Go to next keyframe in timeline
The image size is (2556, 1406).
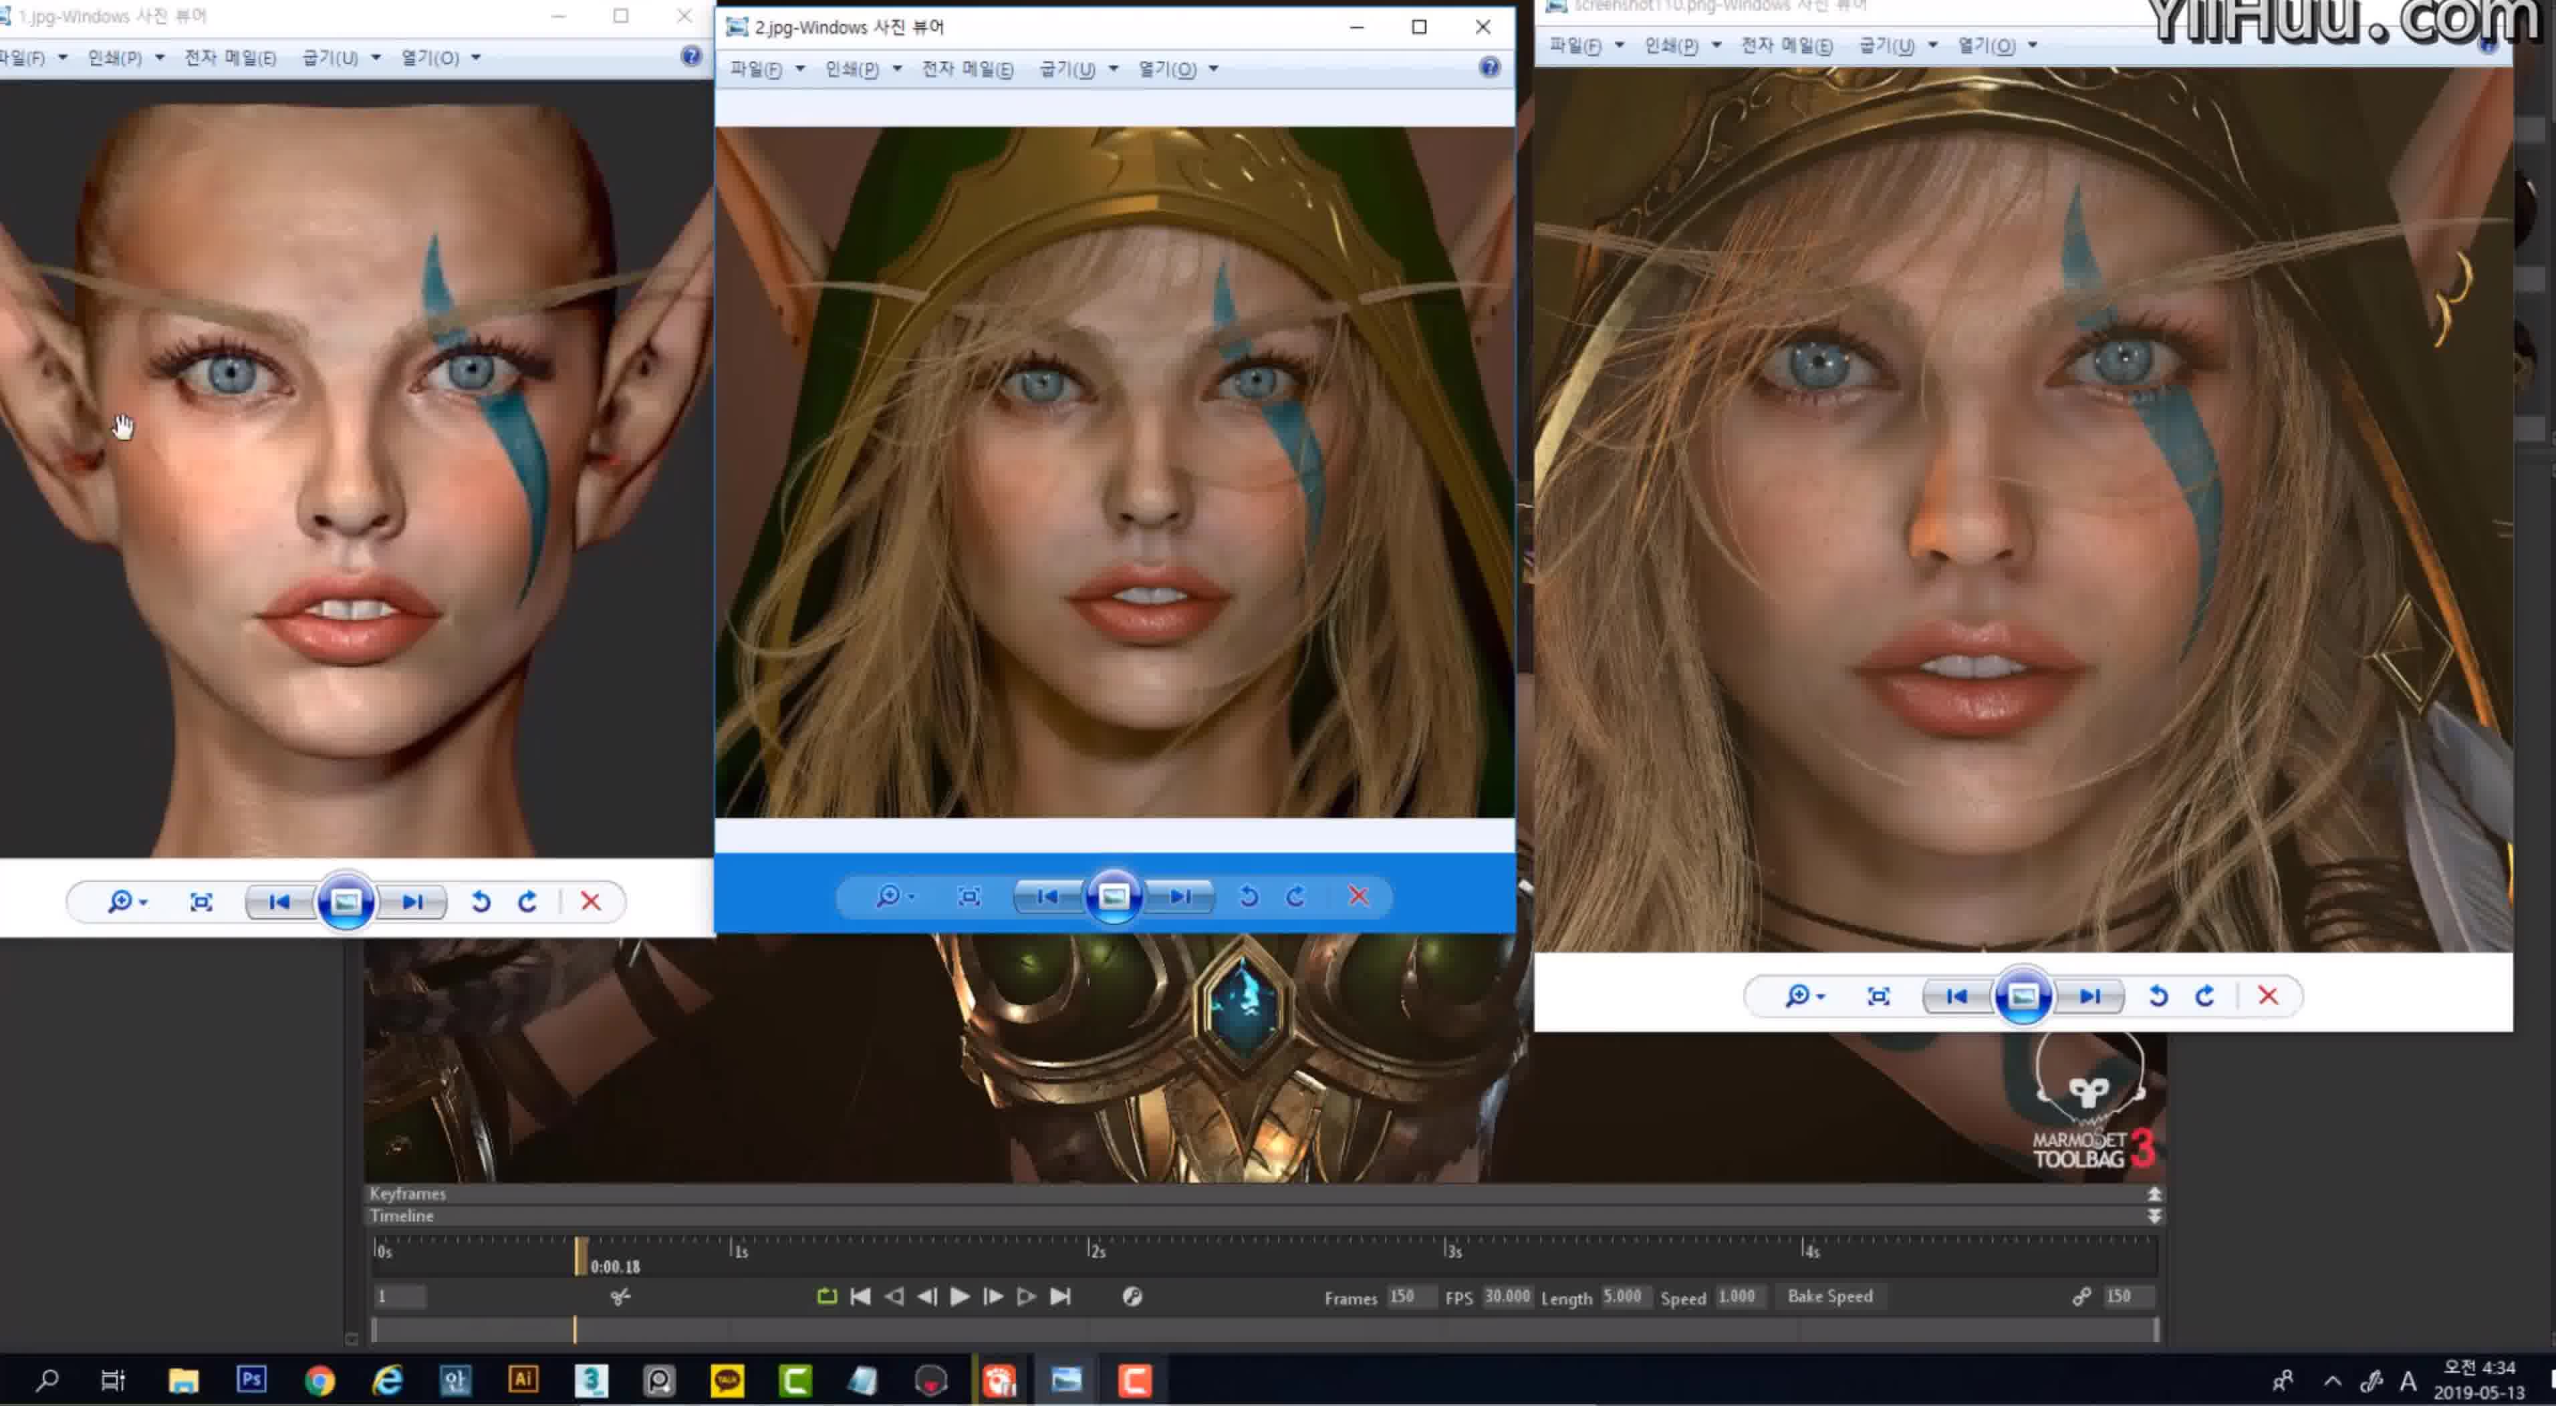tap(1026, 1296)
